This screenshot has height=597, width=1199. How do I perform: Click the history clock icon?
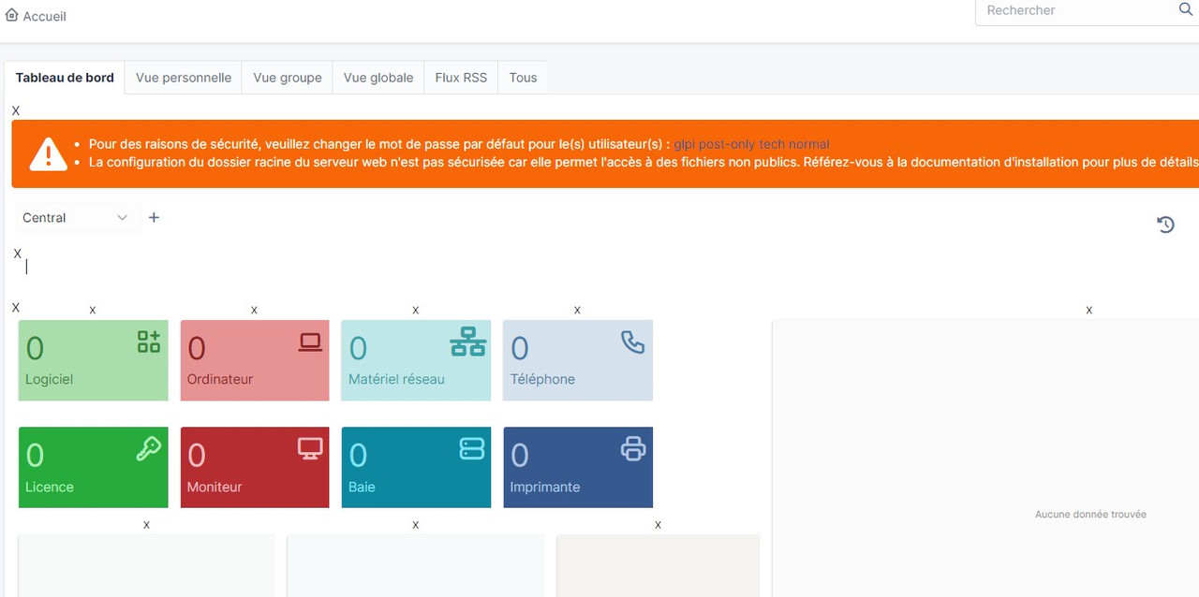pyautogui.click(x=1165, y=225)
